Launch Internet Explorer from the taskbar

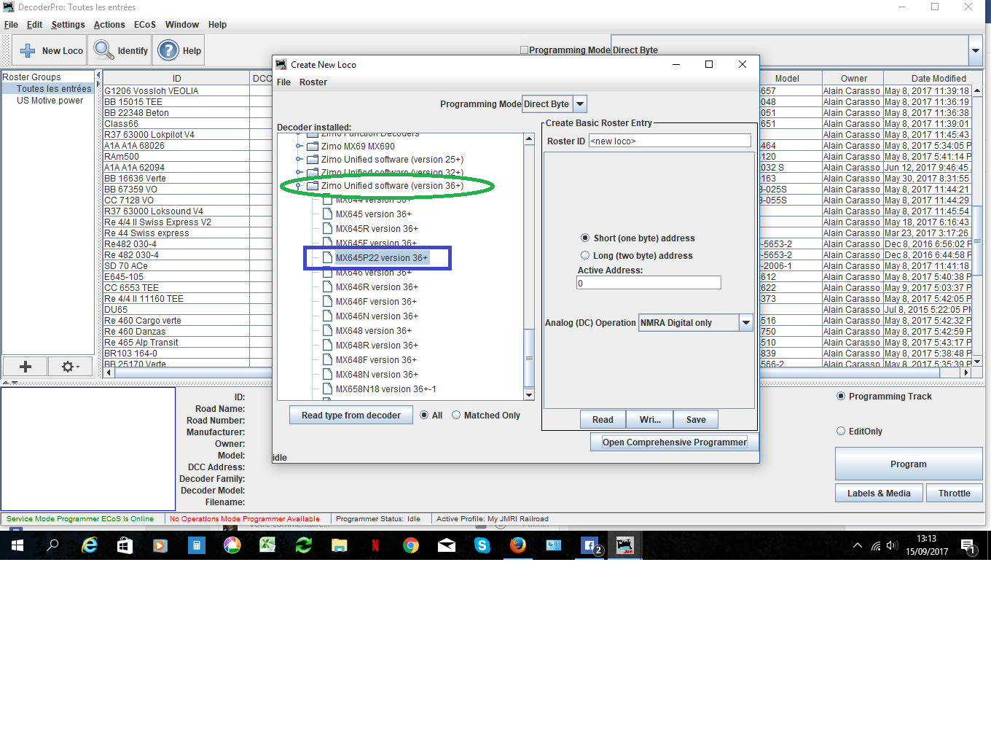click(90, 545)
